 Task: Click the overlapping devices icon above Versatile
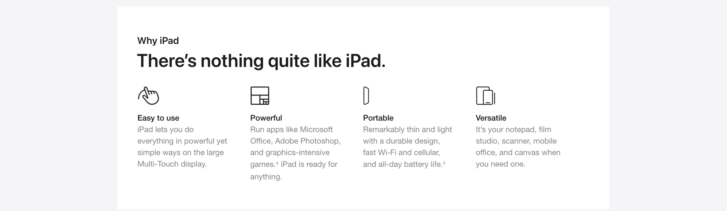coord(486,96)
